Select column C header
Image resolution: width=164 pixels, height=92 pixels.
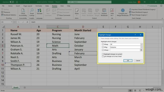58,27
